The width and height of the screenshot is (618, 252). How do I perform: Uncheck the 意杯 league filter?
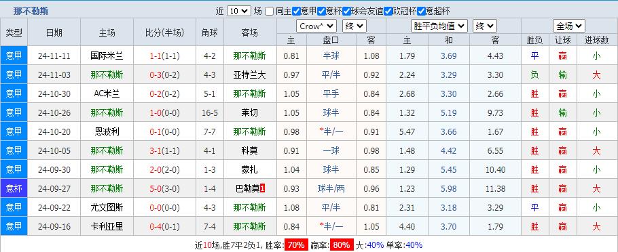(x=322, y=12)
